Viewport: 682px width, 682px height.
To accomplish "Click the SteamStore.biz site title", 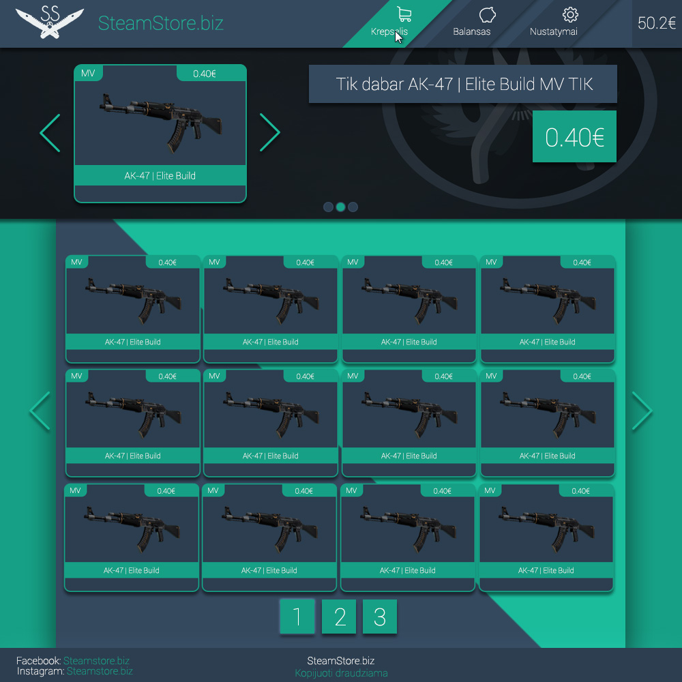I will tap(161, 23).
